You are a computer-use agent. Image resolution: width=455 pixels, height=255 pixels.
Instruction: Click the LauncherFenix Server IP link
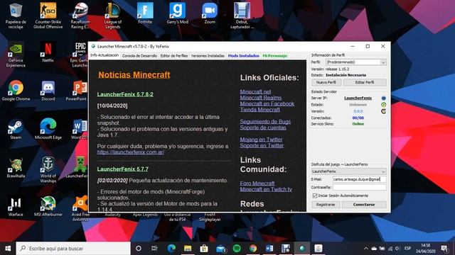tap(358, 98)
